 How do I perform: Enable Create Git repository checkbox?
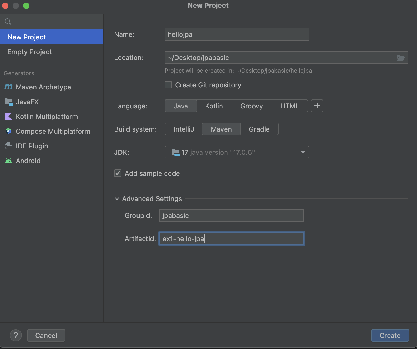168,85
